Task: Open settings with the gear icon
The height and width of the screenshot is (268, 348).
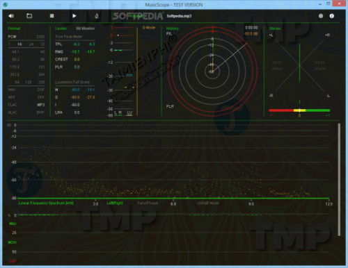Action: pyautogui.click(x=321, y=16)
